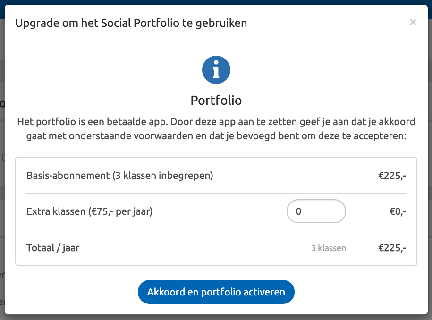The image size is (432, 320).
Task: Click the dialog title Upgrade om het Social Portfolio
Action: [x=131, y=23]
